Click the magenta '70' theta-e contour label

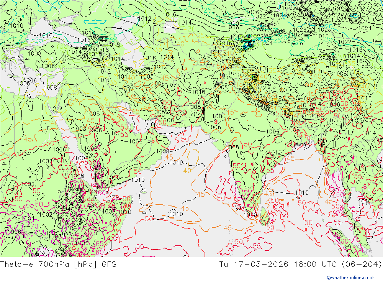pyautogui.click(x=34, y=226)
